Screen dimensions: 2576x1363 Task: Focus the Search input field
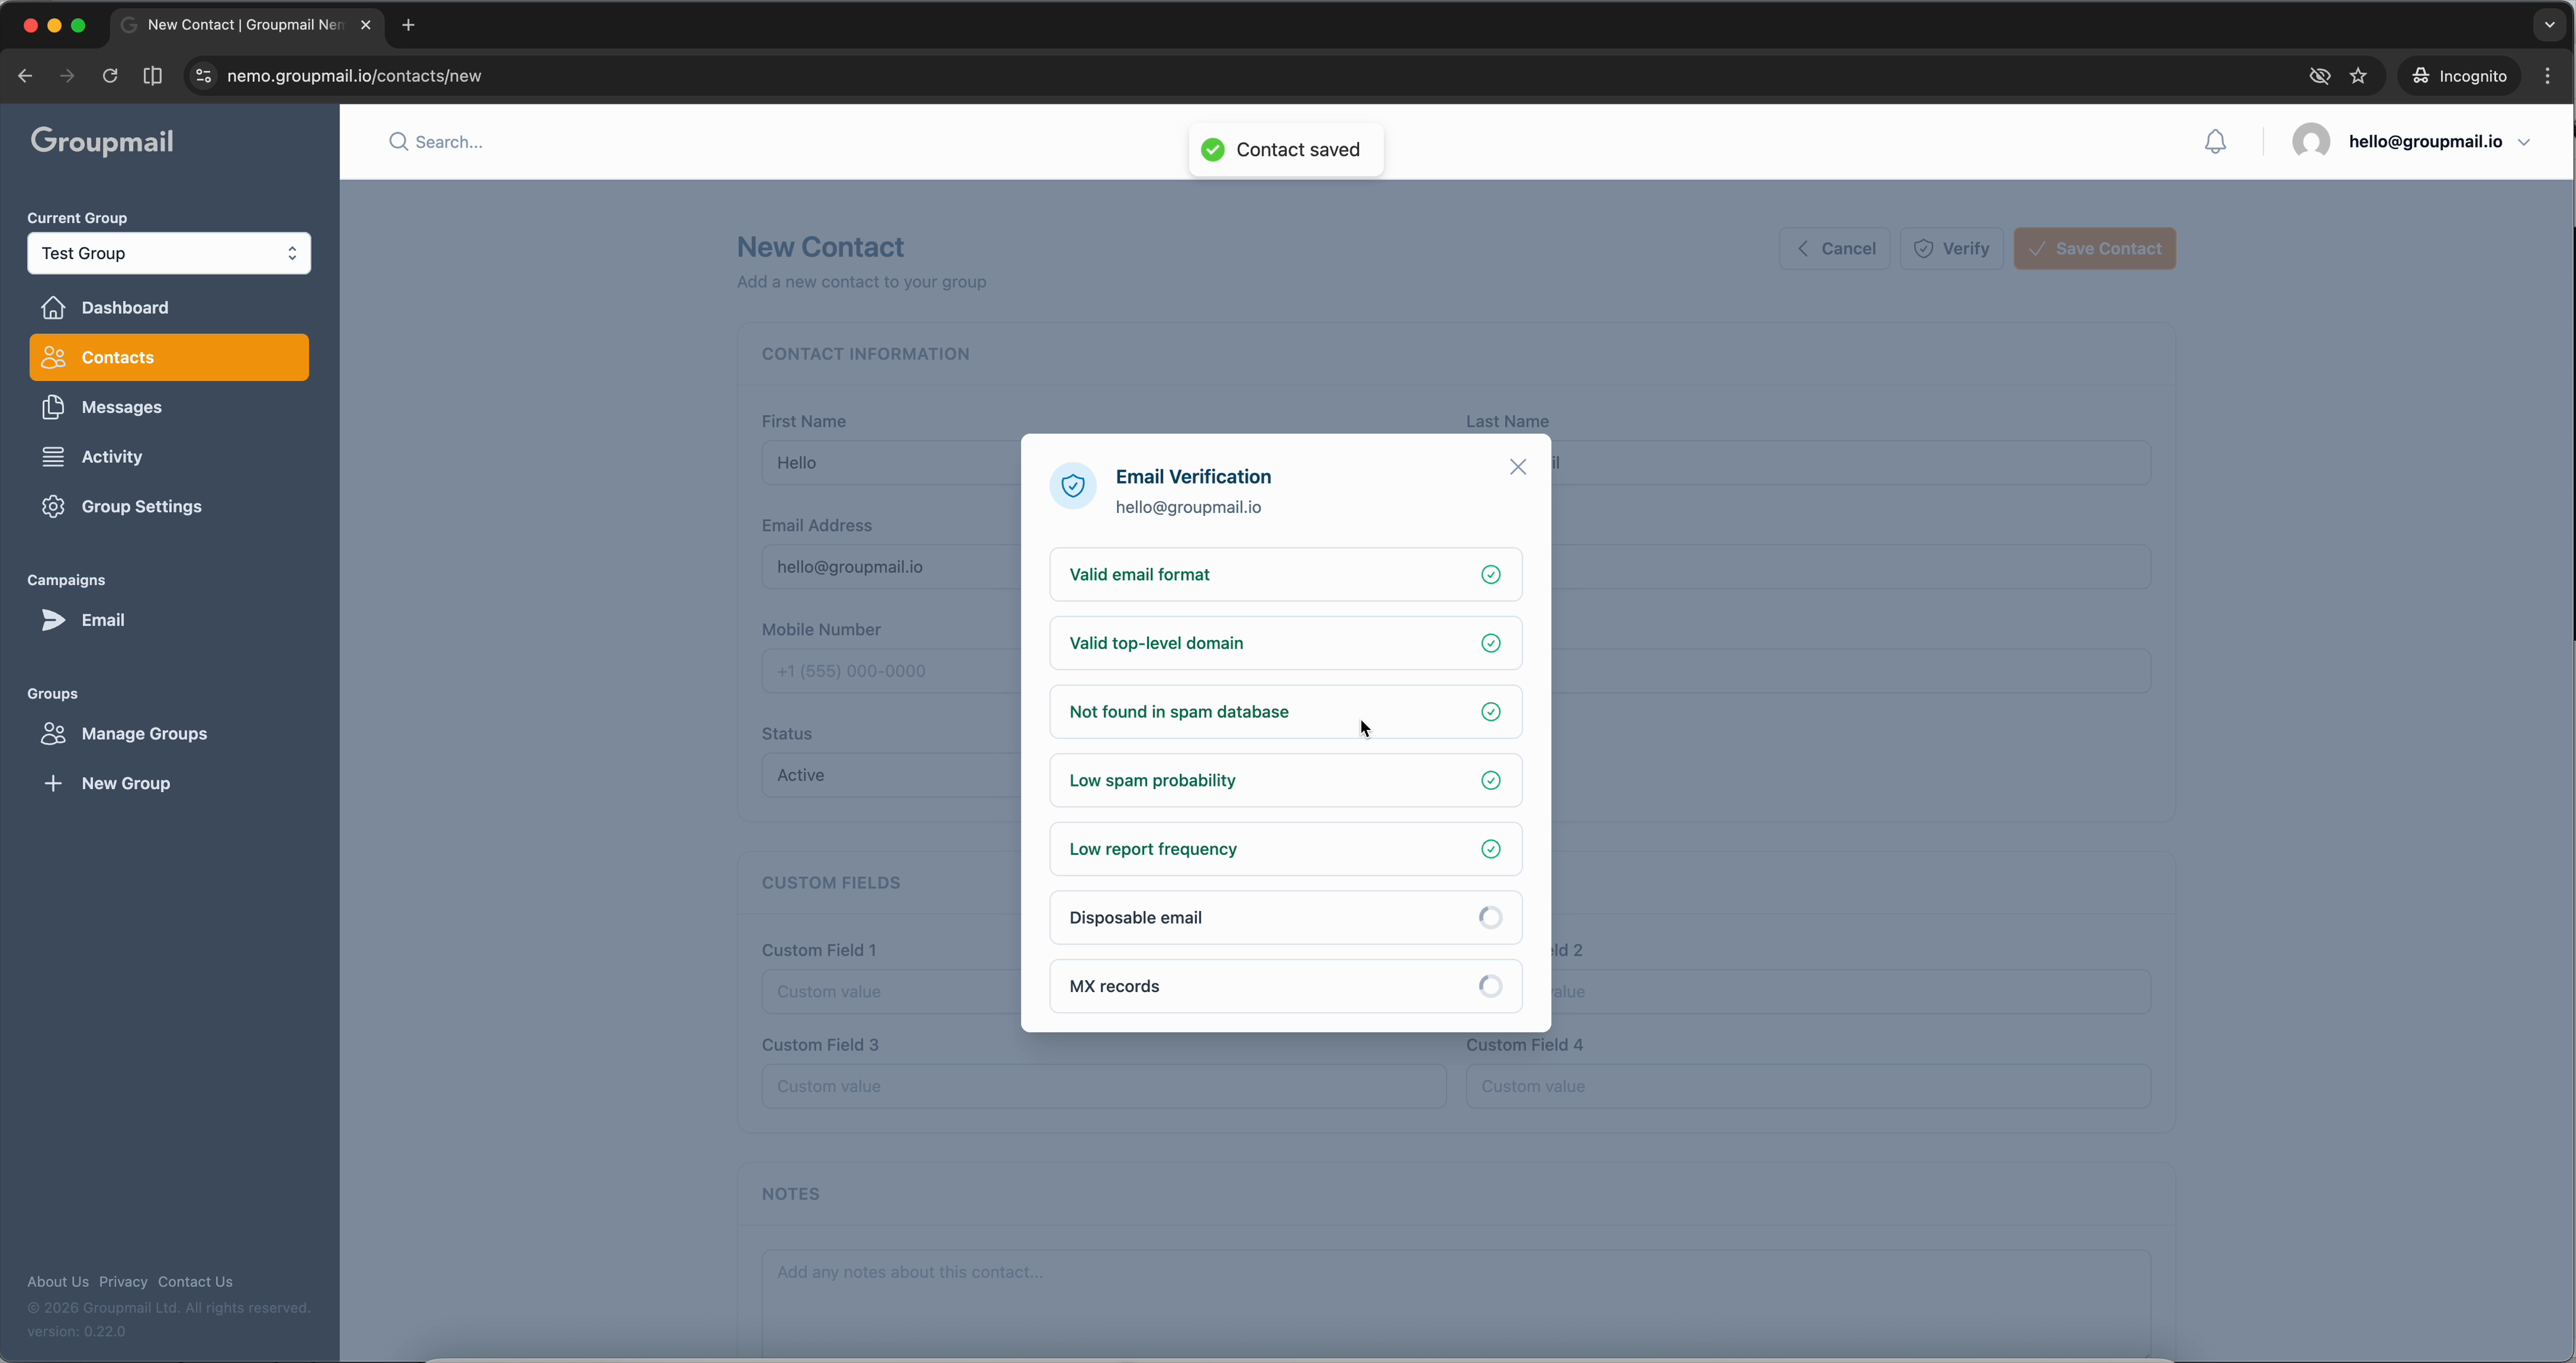click(x=700, y=142)
